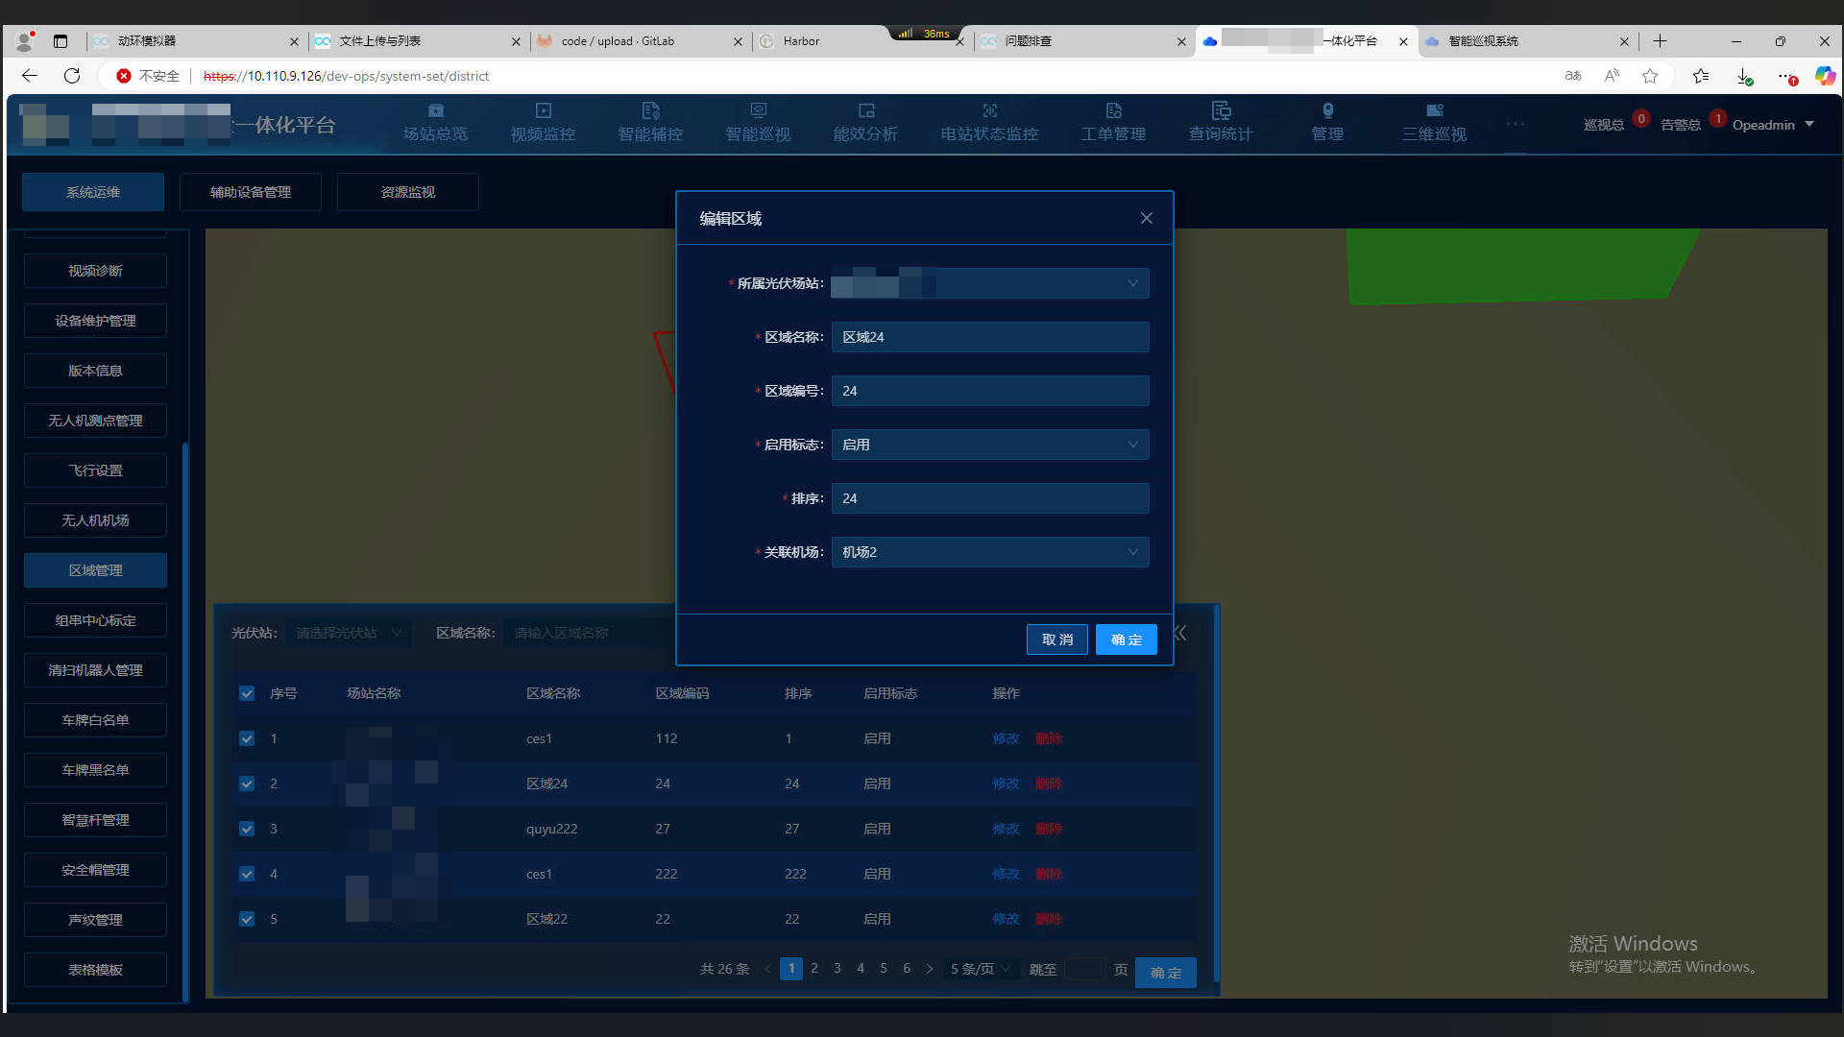Click 确定 button in edit dialog
This screenshot has height=1037, width=1844.
pos(1127,639)
